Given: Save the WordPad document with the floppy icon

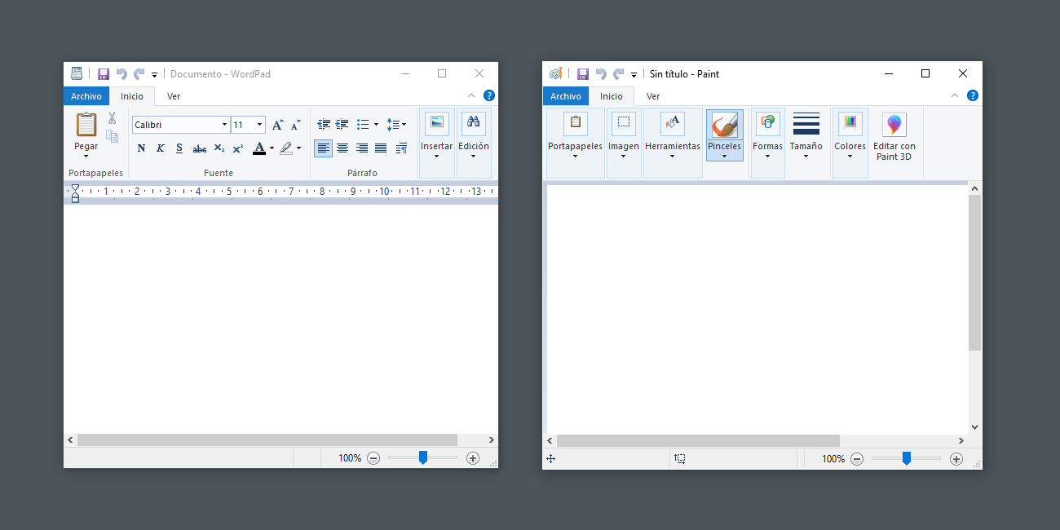Looking at the screenshot, I should (104, 73).
